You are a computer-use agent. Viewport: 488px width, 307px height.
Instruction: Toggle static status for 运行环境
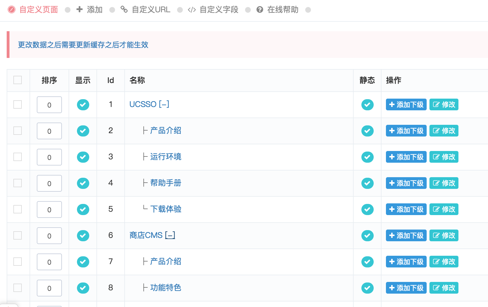tap(368, 157)
